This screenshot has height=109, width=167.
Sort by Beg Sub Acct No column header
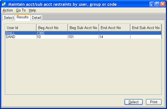coord(83,28)
